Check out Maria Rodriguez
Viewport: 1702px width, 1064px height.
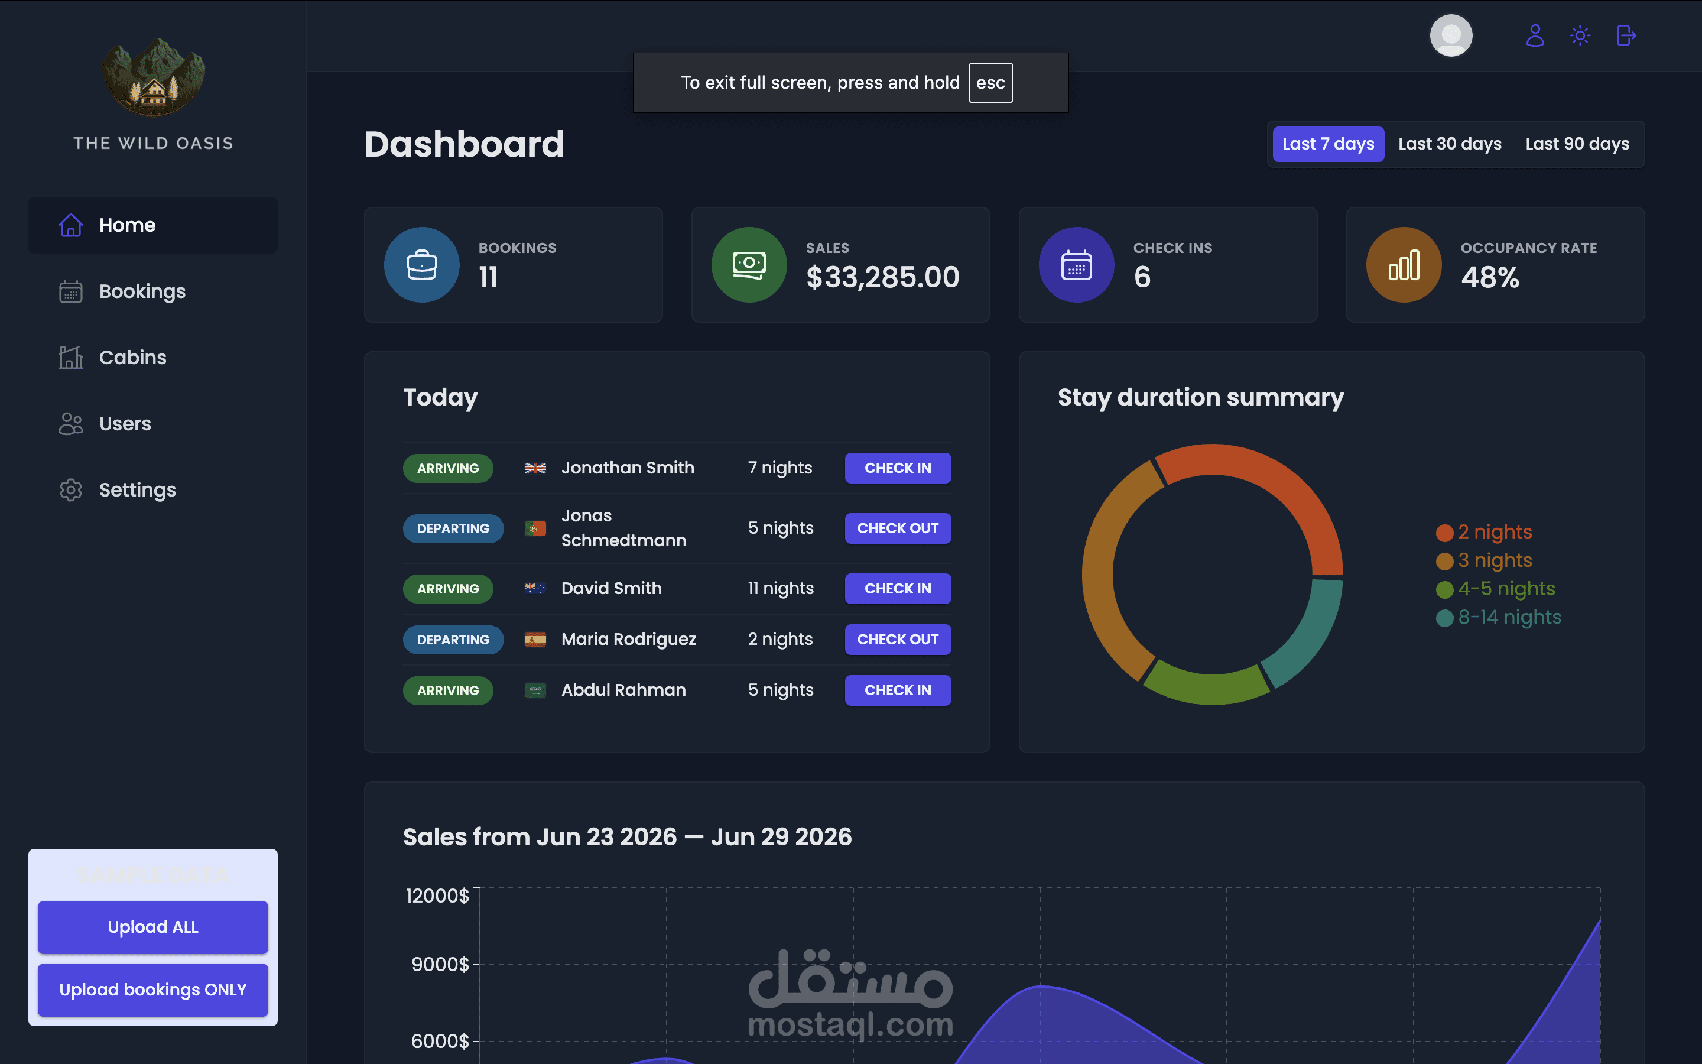(898, 640)
